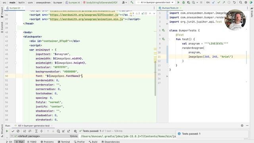Toggle Show Ignored circle icon in Run panel
Screen dimensions: 254x143
coord(18,131)
